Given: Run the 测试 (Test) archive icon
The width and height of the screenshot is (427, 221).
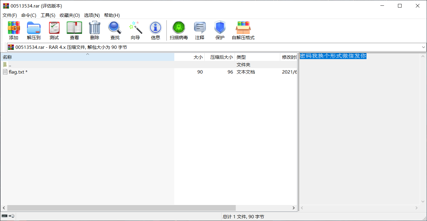Looking at the screenshot, I should (x=54, y=30).
